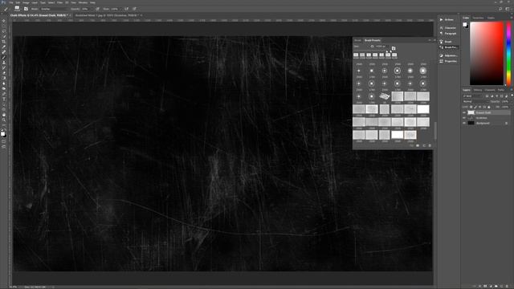Click the create new brush icon
This screenshot has width=514, height=289.
click(x=424, y=145)
